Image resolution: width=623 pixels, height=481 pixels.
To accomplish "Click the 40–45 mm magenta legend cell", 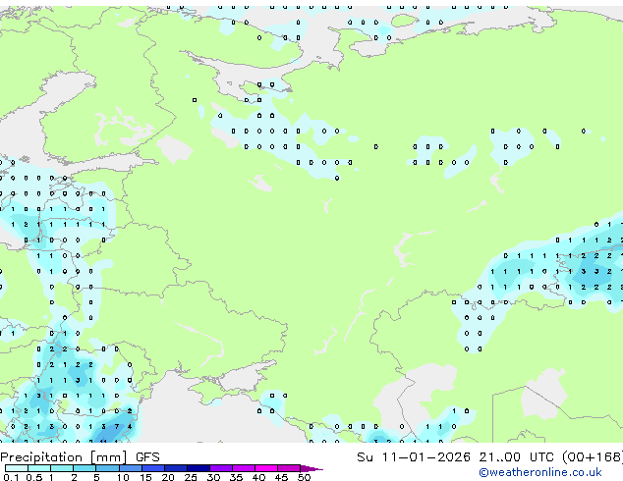I will click(266, 468).
